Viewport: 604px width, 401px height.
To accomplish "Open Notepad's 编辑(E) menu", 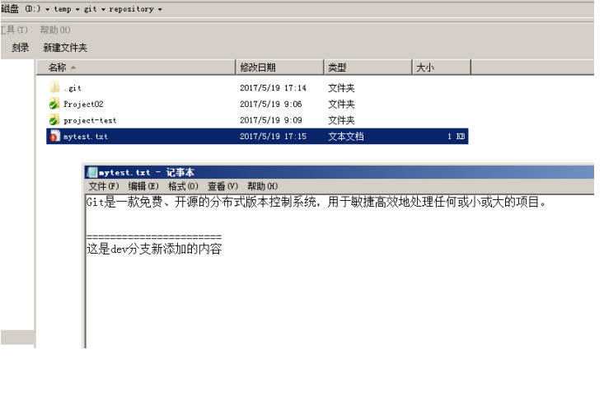I will click(143, 186).
